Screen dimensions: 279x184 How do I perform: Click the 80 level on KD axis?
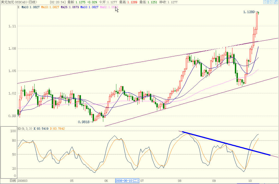(14, 141)
